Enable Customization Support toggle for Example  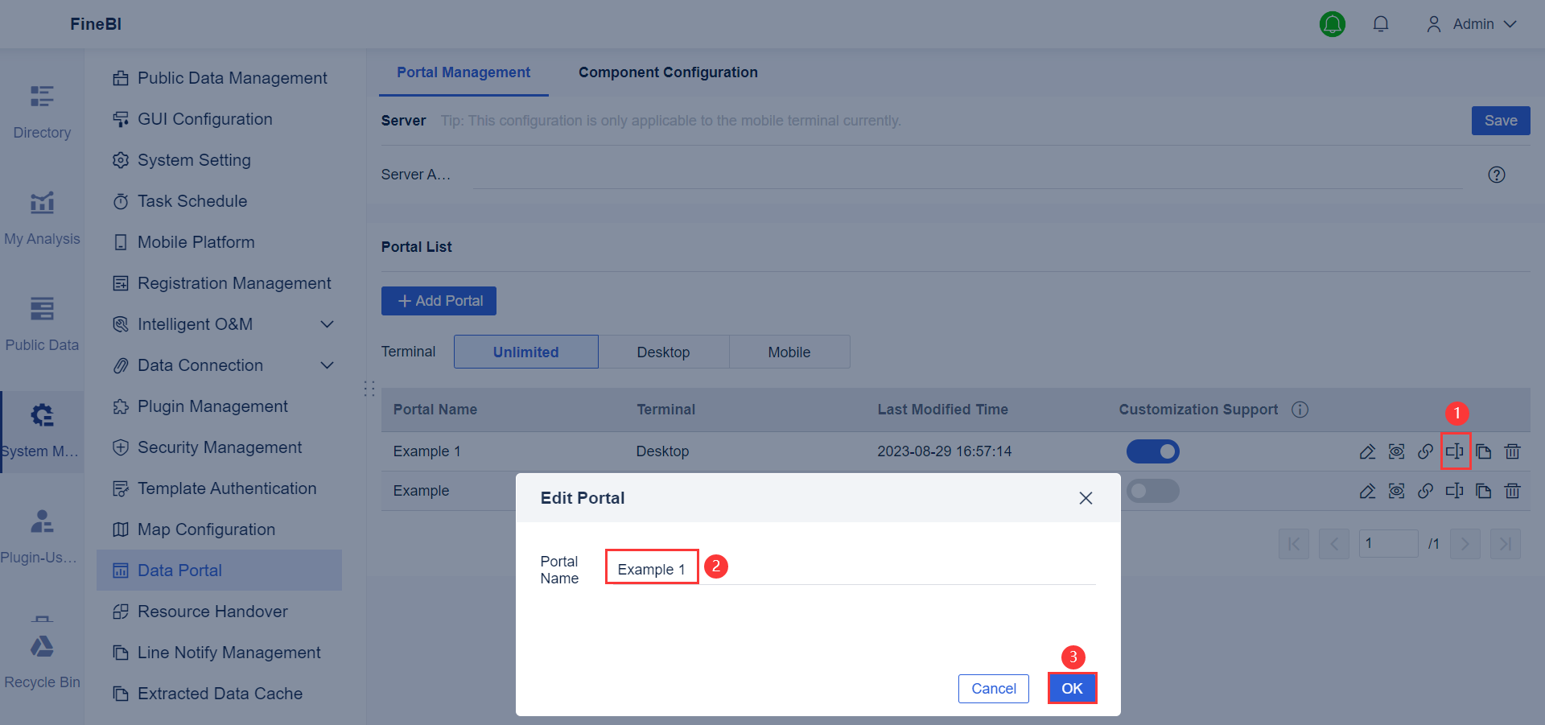(x=1153, y=491)
